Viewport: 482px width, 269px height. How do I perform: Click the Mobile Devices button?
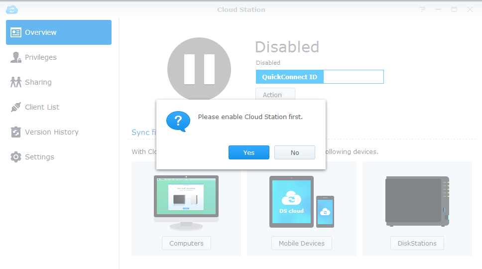coord(302,243)
